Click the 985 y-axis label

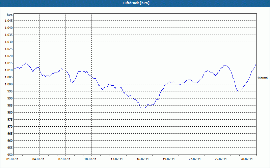pos(10,106)
